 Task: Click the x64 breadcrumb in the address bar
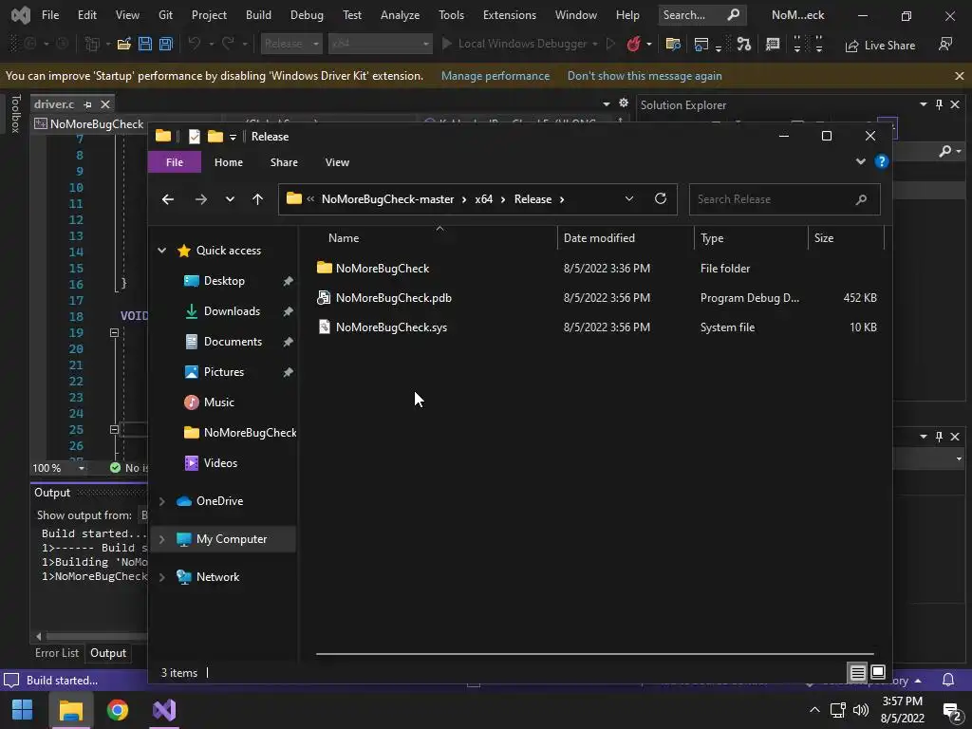click(x=483, y=199)
